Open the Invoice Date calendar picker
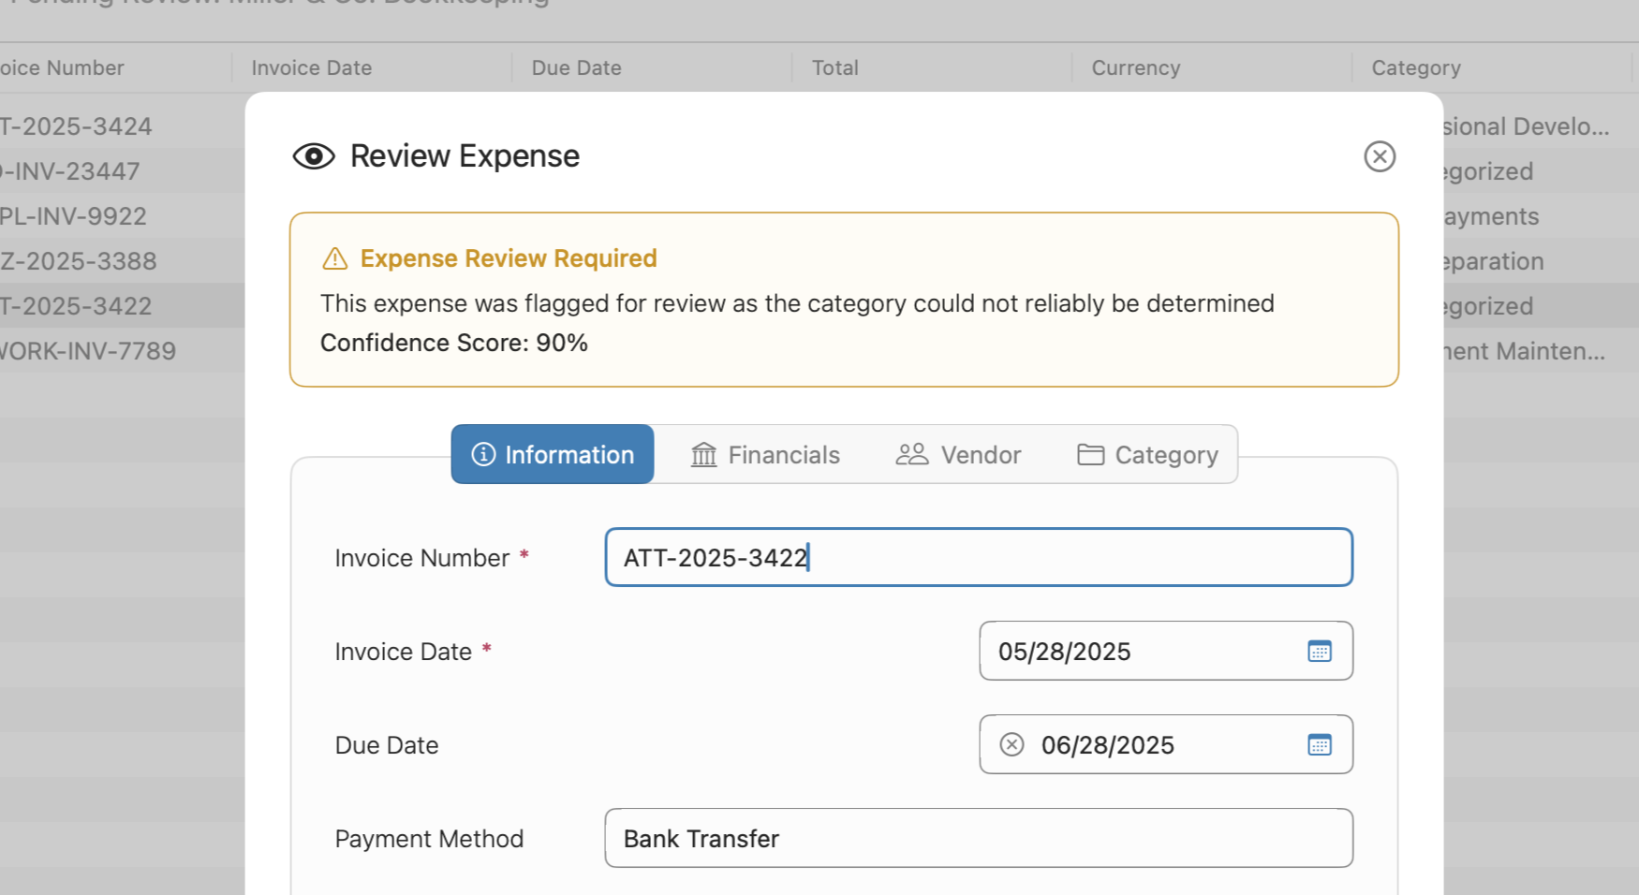The width and height of the screenshot is (1639, 895). [1320, 652]
